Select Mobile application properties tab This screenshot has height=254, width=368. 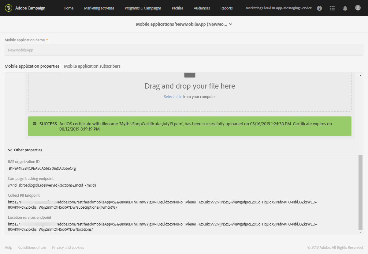click(32, 66)
